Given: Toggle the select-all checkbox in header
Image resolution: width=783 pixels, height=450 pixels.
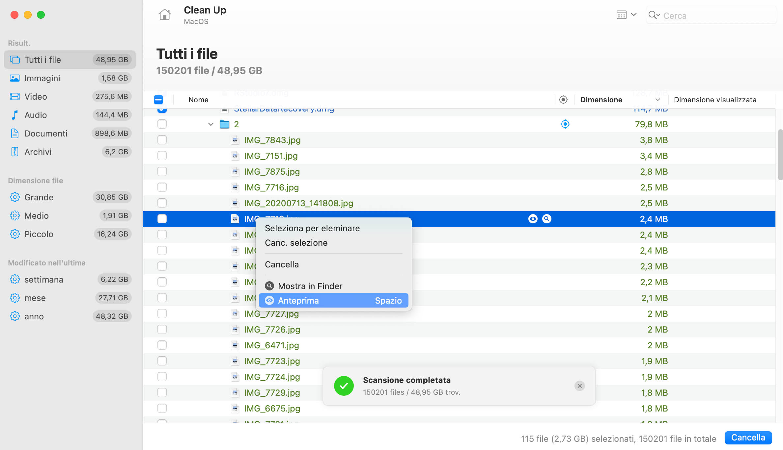Looking at the screenshot, I should coord(158,100).
